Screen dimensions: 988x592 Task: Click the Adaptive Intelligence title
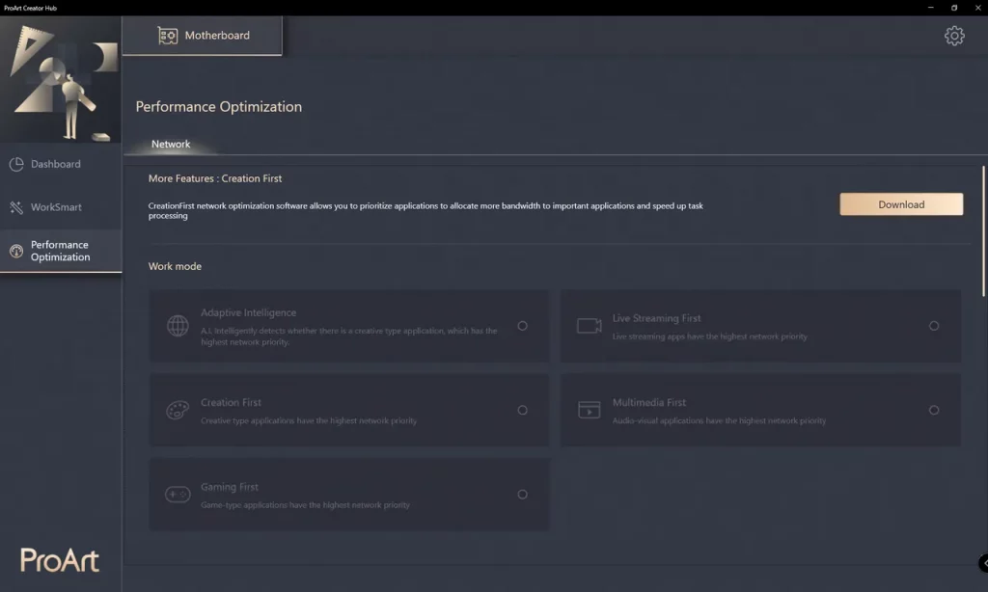pyautogui.click(x=248, y=312)
